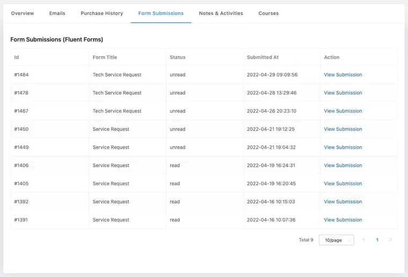Click the unread status in row #1478

coord(178,93)
